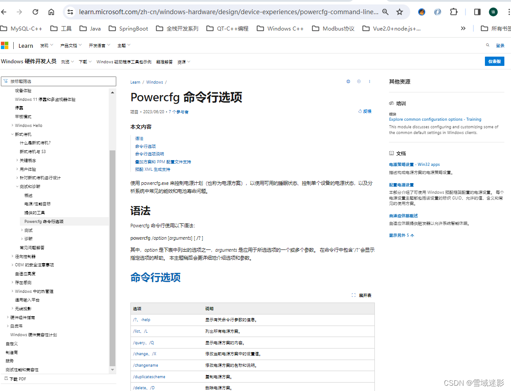Click the 按标题筛选 filter input
Viewport: 511px width, 391px height.
[x=59, y=81]
